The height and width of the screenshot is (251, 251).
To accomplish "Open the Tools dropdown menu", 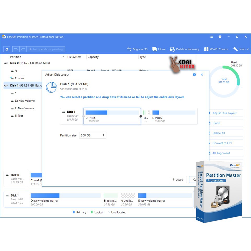I will coord(241,49).
